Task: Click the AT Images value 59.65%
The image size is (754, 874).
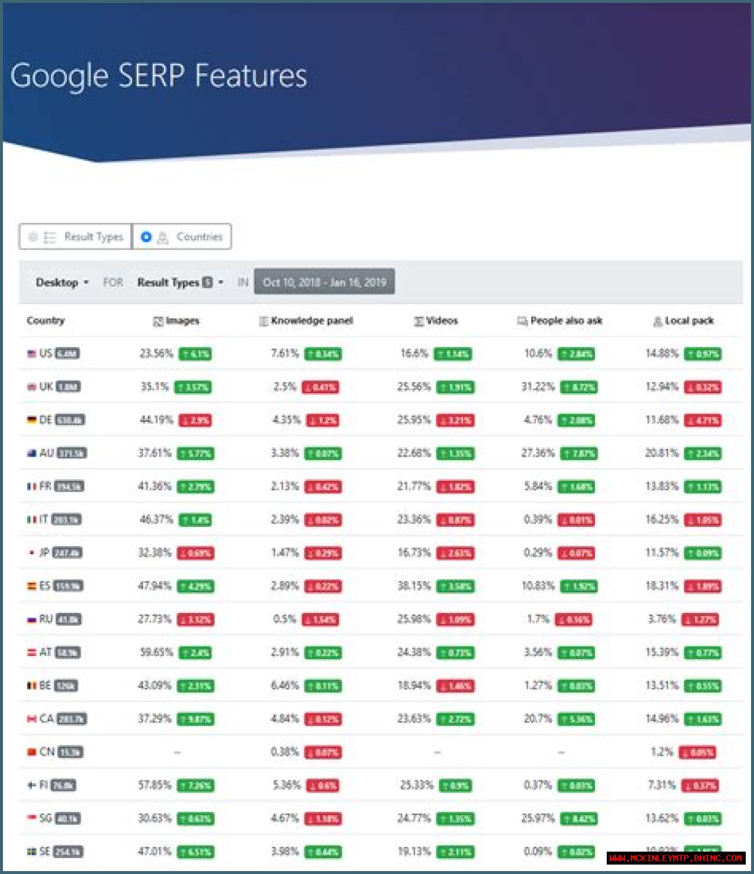Action: coord(156,652)
